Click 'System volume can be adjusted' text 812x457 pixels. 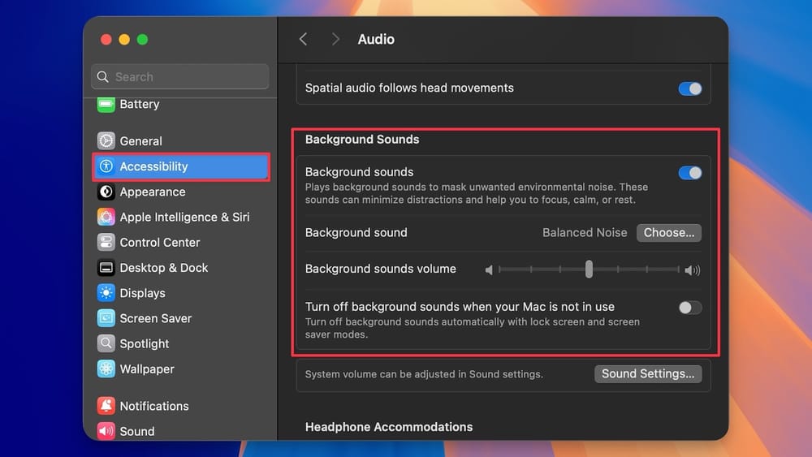coord(424,374)
